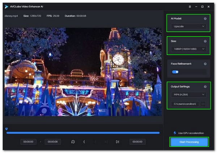Close the AVCLabs window
The height and width of the screenshot is (153, 217).
[x=209, y=7]
